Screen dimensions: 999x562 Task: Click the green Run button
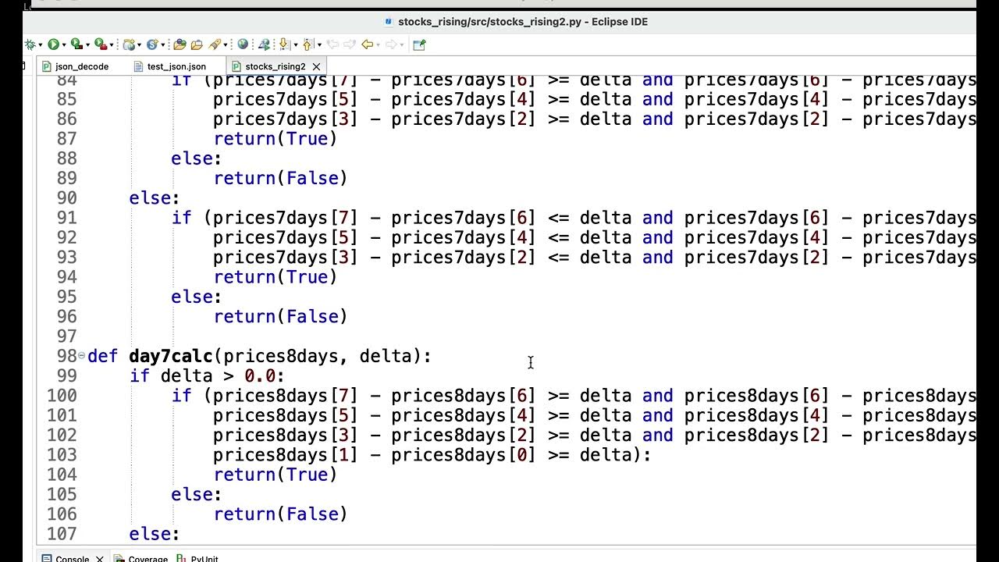click(x=53, y=44)
